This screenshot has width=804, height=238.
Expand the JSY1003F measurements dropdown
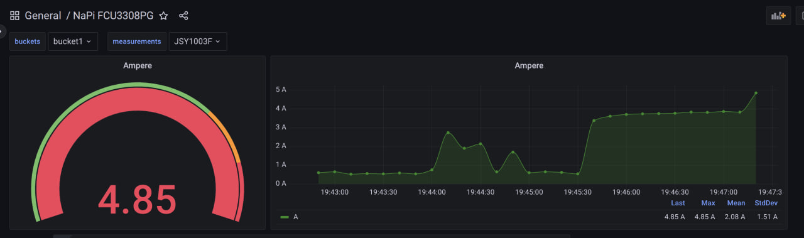(x=198, y=41)
